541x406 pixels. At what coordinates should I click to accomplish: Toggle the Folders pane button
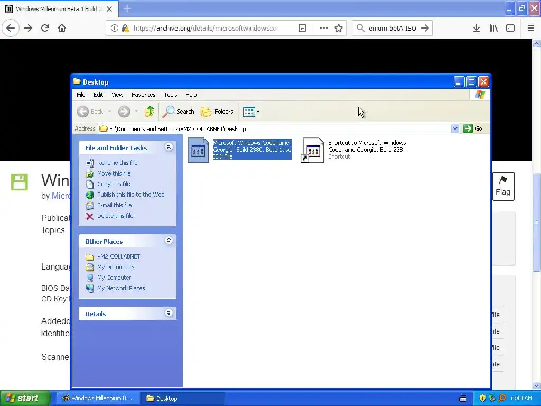pos(217,112)
